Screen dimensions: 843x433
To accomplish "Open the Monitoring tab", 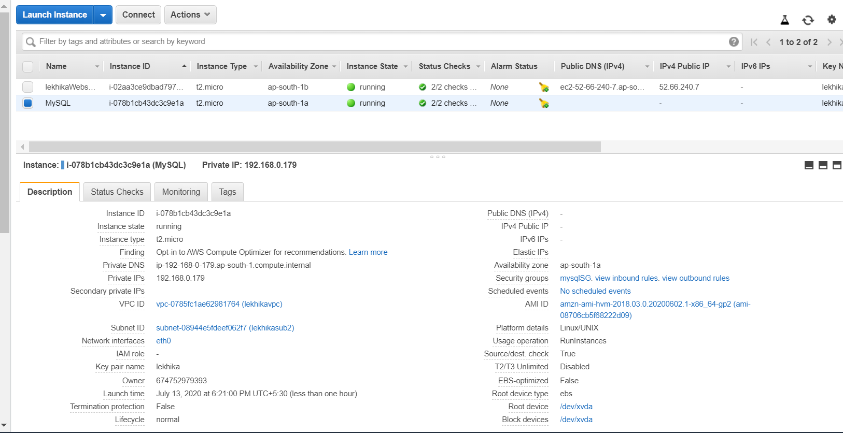I will coord(181,192).
